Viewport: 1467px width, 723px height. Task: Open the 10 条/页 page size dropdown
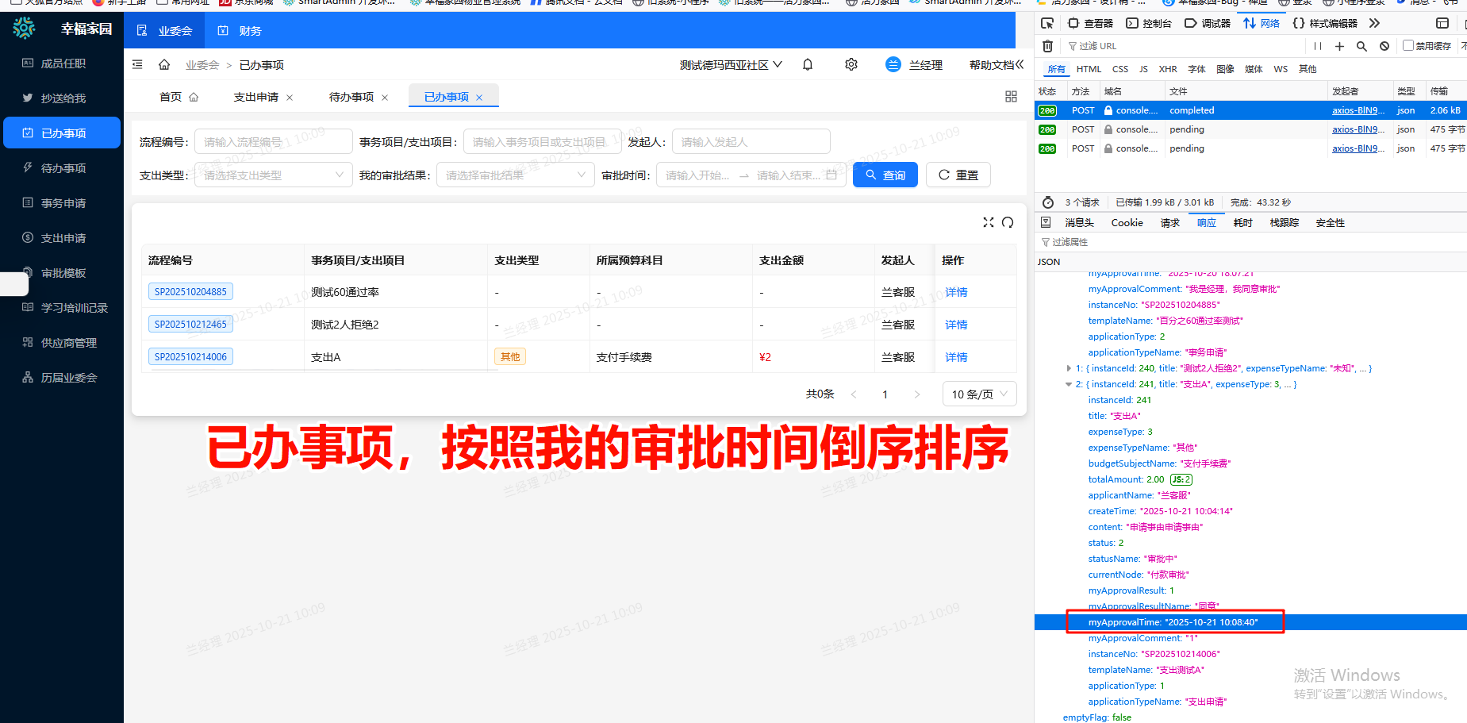979,394
